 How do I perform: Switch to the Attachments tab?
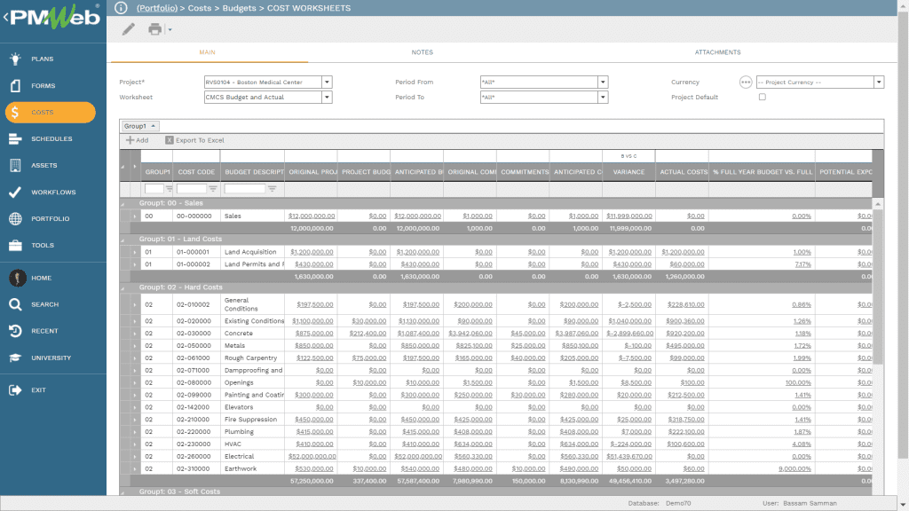(x=717, y=52)
